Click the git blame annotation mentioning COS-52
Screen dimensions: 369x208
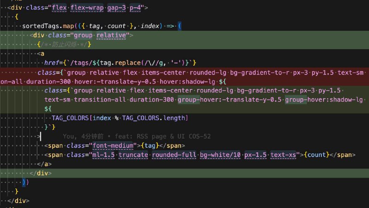[137, 136]
